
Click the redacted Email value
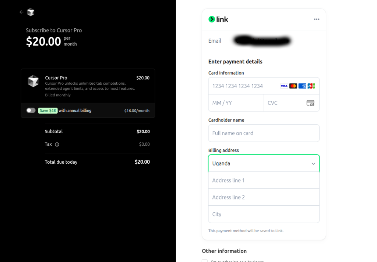coord(262,40)
